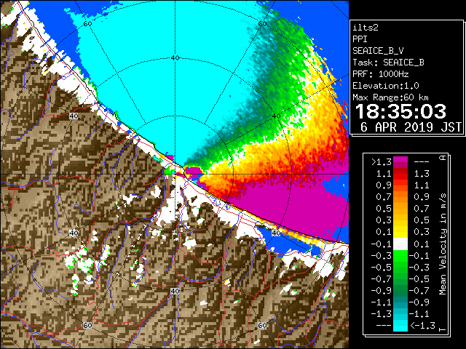This screenshot has height=349, width=466.
Task: Select the "Mean Velocity in m/s" axis title
Action: pos(443,244)
